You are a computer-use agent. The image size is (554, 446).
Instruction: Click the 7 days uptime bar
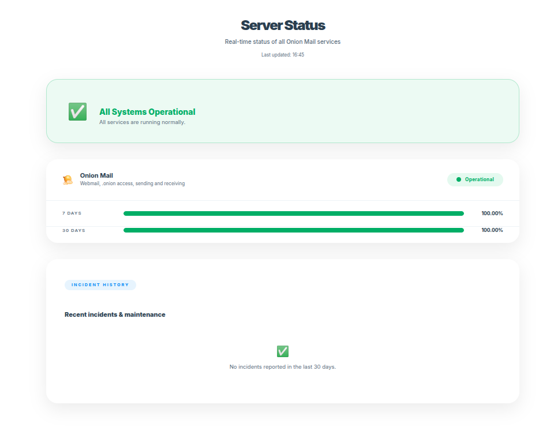point(294,213)
